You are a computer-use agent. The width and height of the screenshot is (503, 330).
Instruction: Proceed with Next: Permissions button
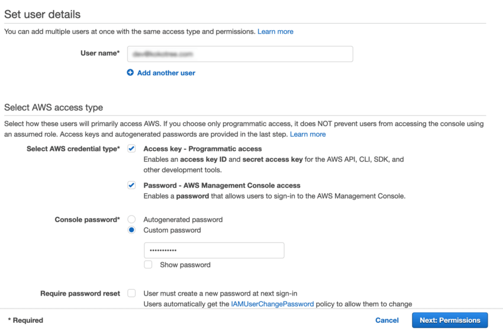[x=450, y=320]
